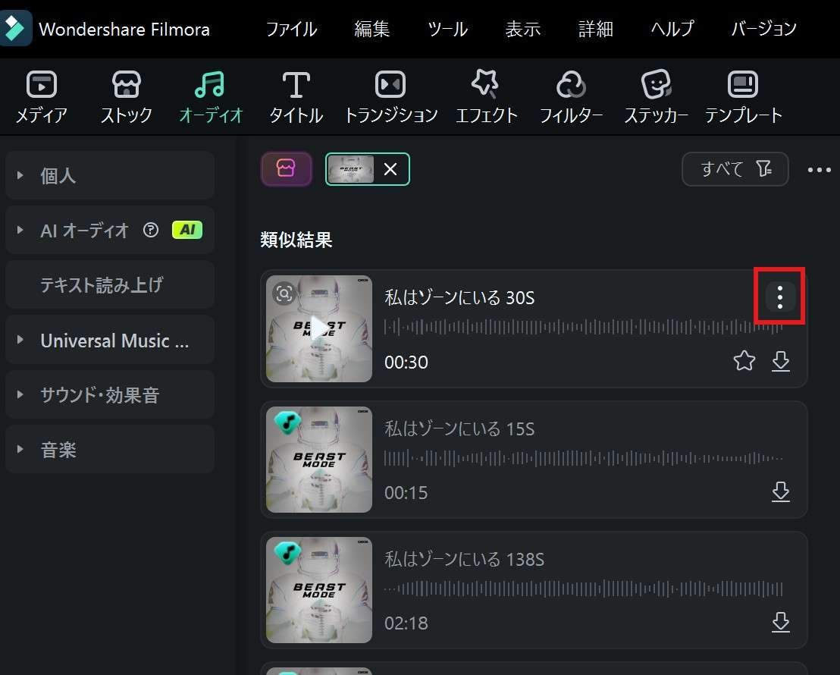The height and width of the screenshot is (675, 840).
Task: Click the 私はゾーンにいる 138S title
Action: [x=465, y=559]
